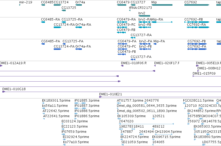Click the CG13724-RA transcript
The height and width of the screenshot is (146, 221).
pos(57,27)
